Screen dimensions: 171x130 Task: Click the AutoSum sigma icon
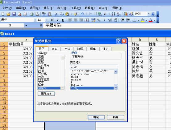(x=105, y=14)
